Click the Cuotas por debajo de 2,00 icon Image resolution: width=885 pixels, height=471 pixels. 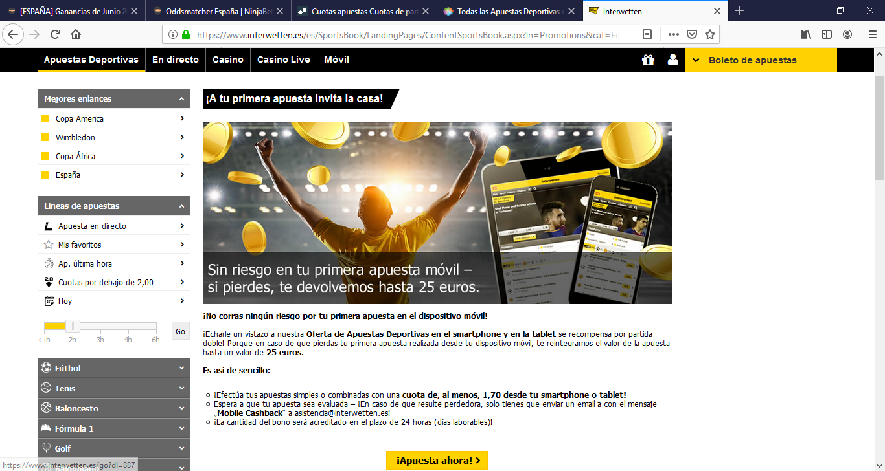pos(49,282)
